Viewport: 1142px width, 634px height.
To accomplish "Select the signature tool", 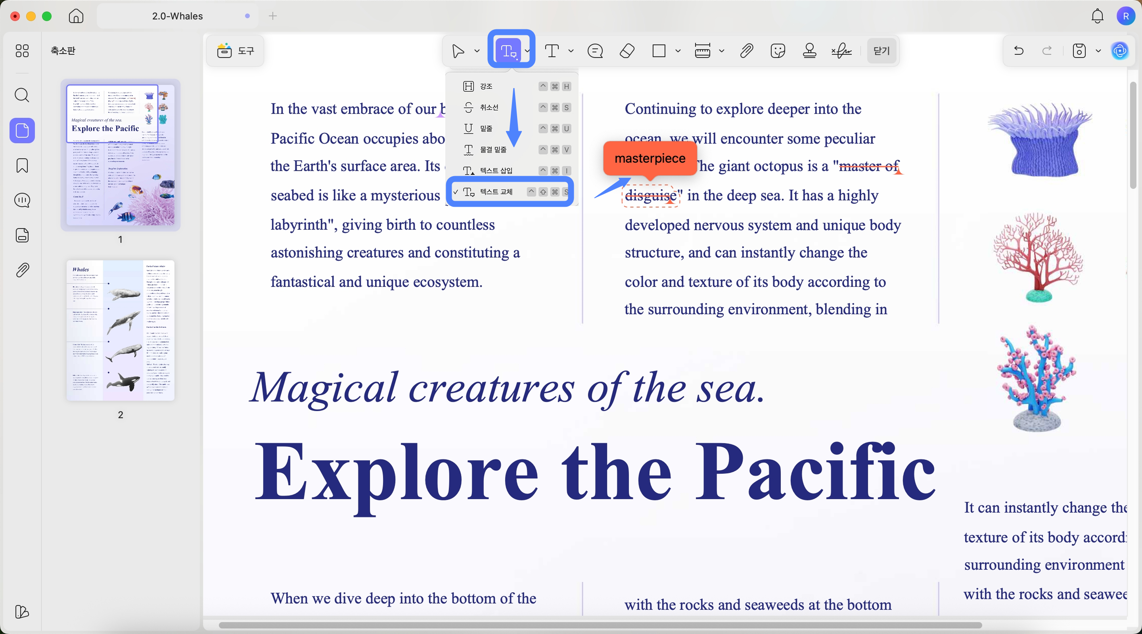I will [841, 51].
